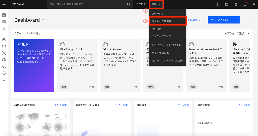Select コンテキスト・ベースの制限 menu item
This screenshot has width=258, height=136.
(168, 61)
